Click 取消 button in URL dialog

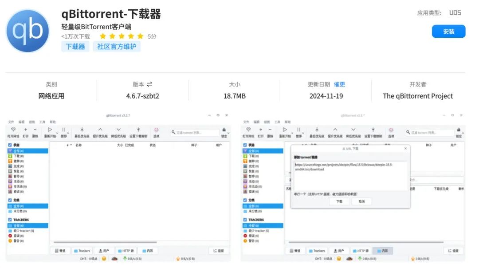click(362, 202)
